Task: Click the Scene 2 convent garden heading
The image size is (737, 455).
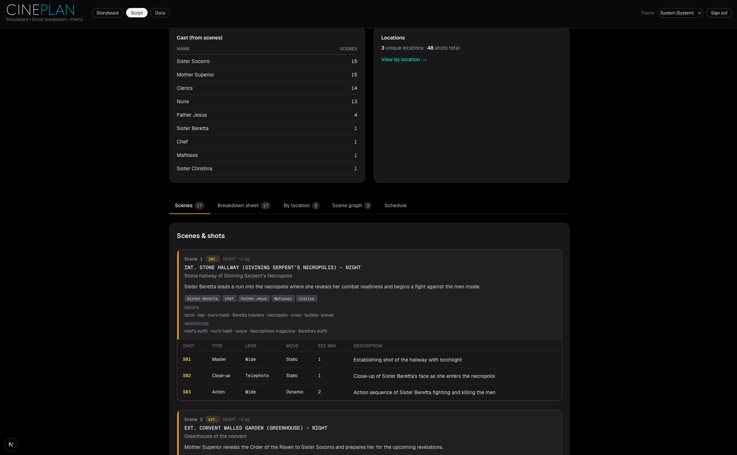Action: click(256, 428)
